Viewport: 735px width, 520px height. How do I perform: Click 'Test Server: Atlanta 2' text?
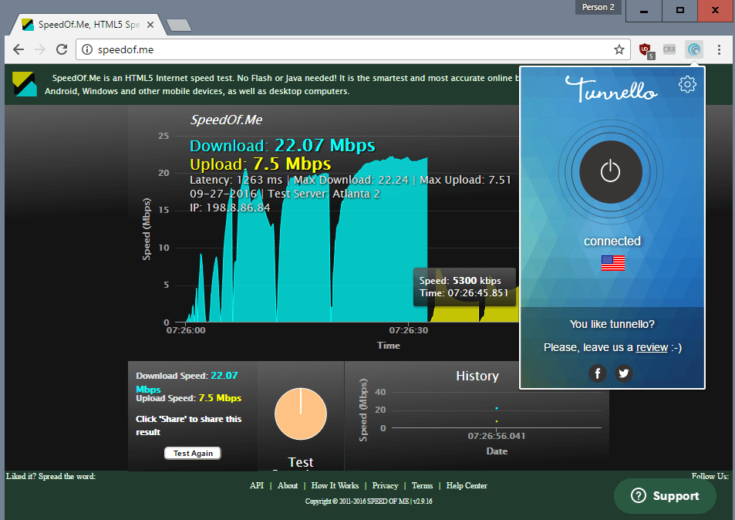324,194
